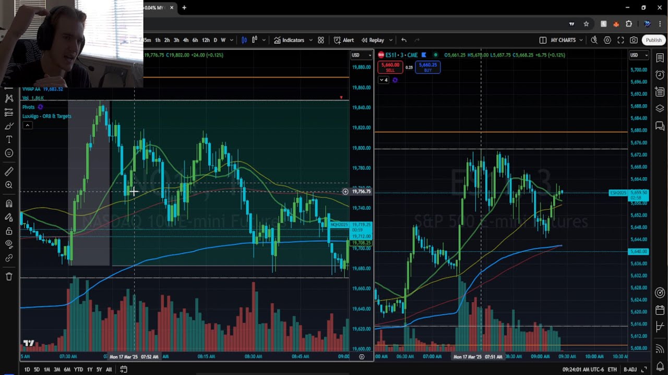Switch range to YTD
The image size is (668, 375).
[78, 370]
